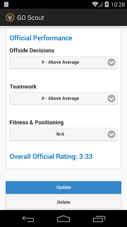127x227 pixels.
Task: Tap the Teamwork dropdown chevron arrow
Action: point(111,99)
